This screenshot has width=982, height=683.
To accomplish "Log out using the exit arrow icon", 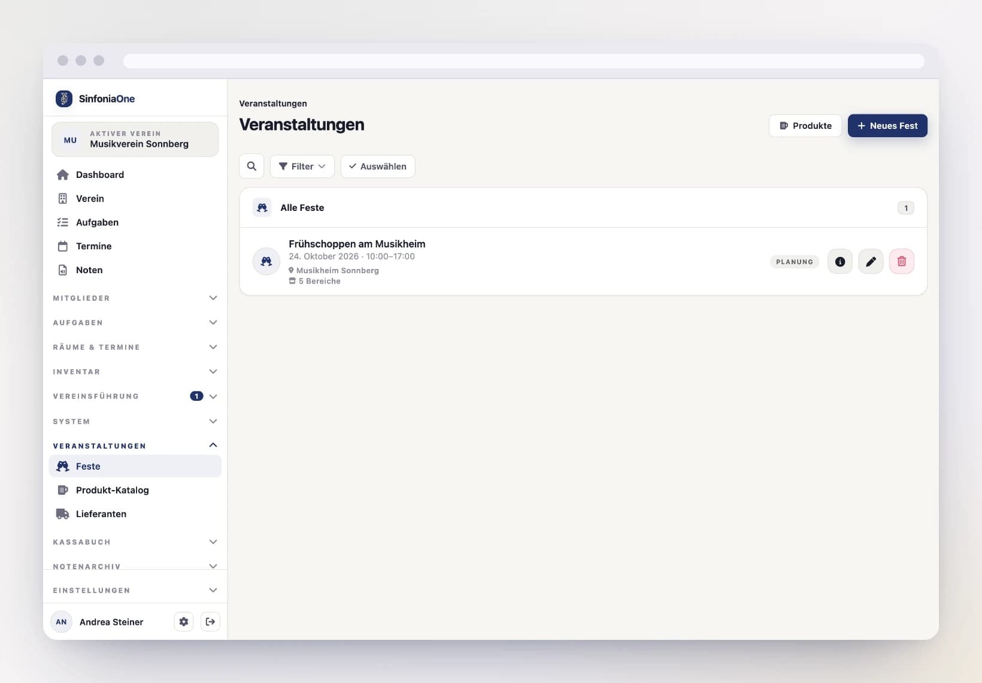I will 210,622.
